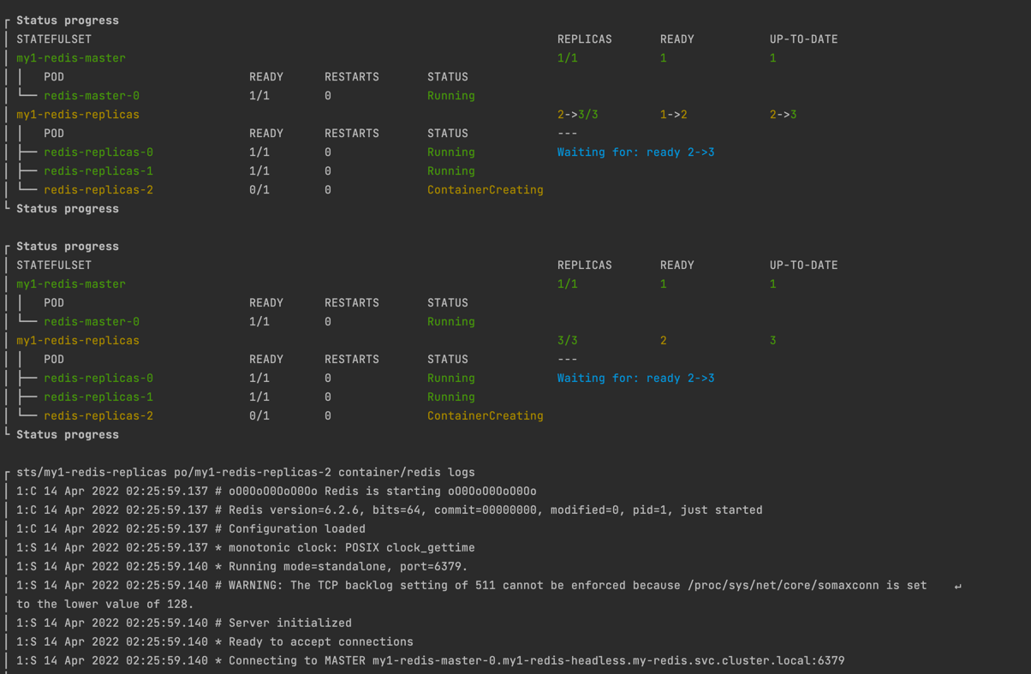The height and width of the screenshot is (674, 1031).
Task: Click the Waiting for: ready 2->3 message
Action: pyautogui.click(x=638, y=152)
